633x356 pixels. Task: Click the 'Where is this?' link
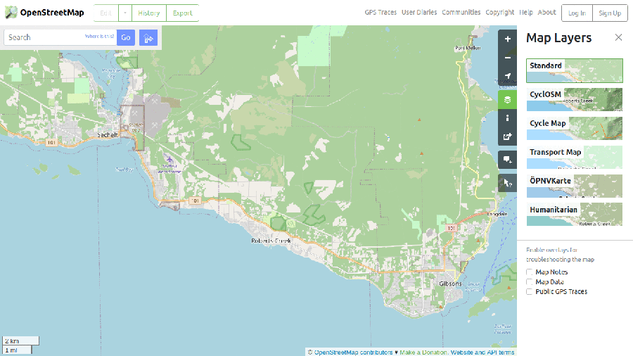[99, 37]
